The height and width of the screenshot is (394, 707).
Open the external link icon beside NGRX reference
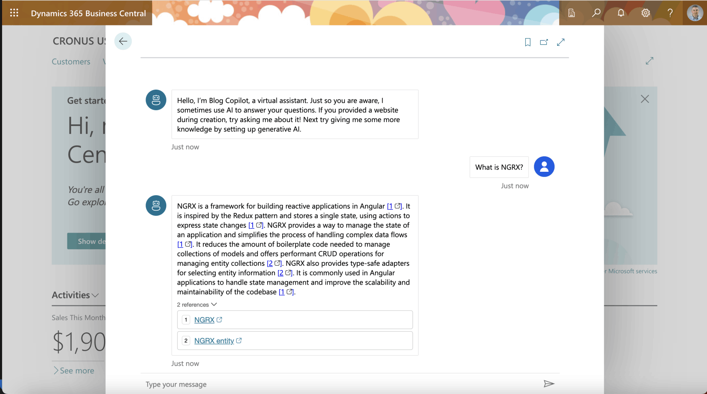[219, 320]
